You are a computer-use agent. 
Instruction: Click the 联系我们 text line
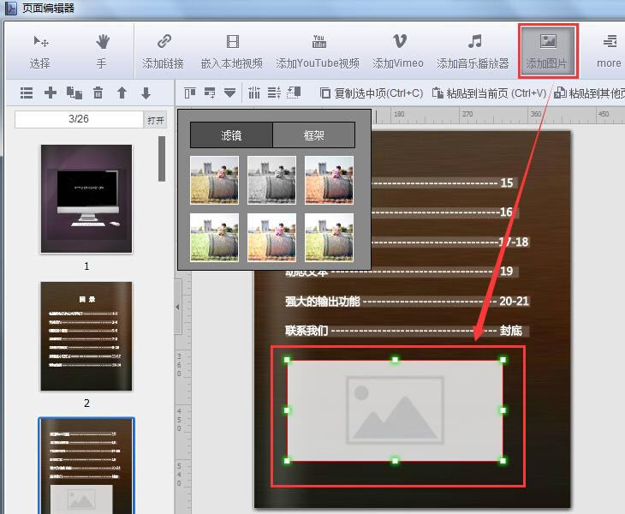click(307, 331)
